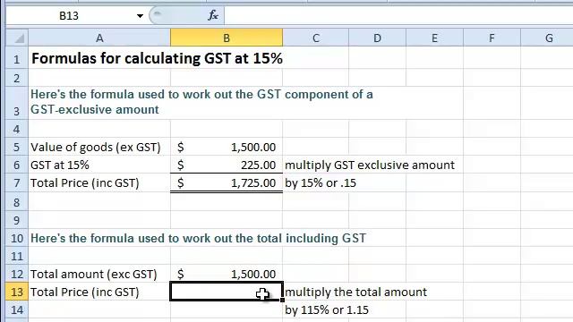Select column C header
This screenshot has width=573, height=322.
316,38
